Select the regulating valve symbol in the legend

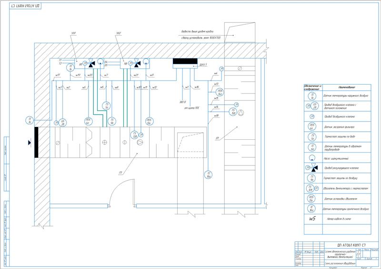pos(312,167)
